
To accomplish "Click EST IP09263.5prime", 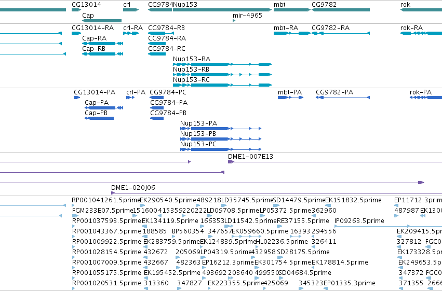I will pyautogui.click(x=359, y=221).
